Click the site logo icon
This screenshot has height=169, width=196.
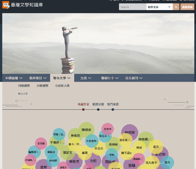point(6,5)
